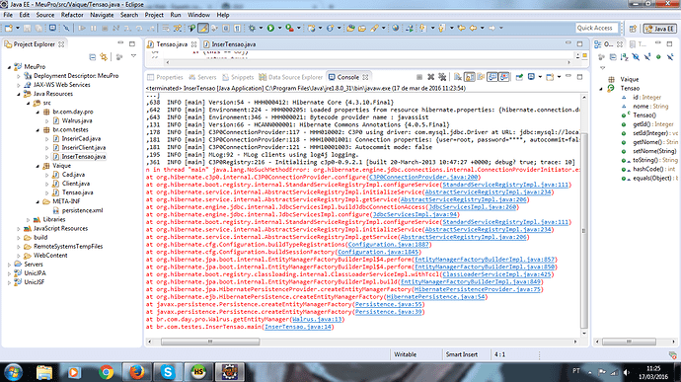Click Remove All Terminated Launches icon
Screen dimensions: 681x382
pyautogui.click(x=442, y=77)
